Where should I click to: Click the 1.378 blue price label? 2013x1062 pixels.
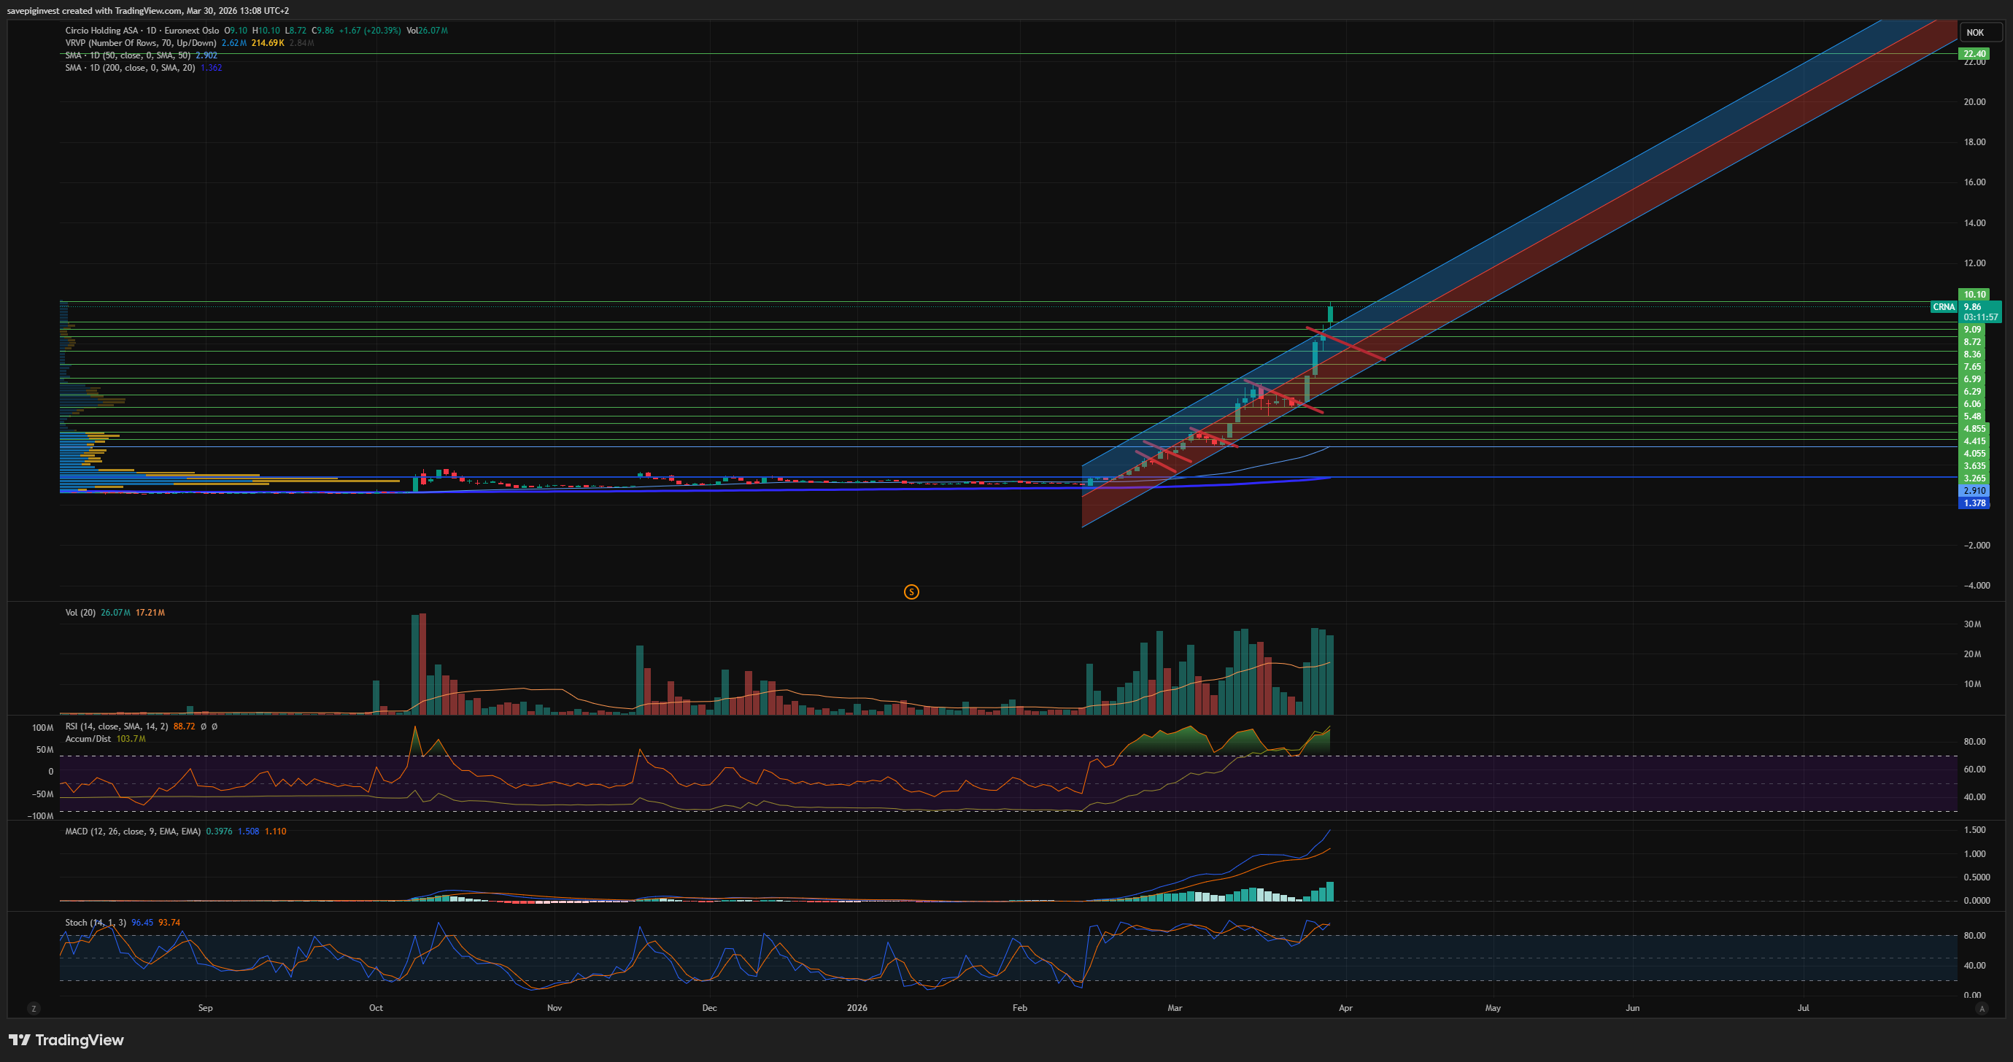click(1973, 503)
